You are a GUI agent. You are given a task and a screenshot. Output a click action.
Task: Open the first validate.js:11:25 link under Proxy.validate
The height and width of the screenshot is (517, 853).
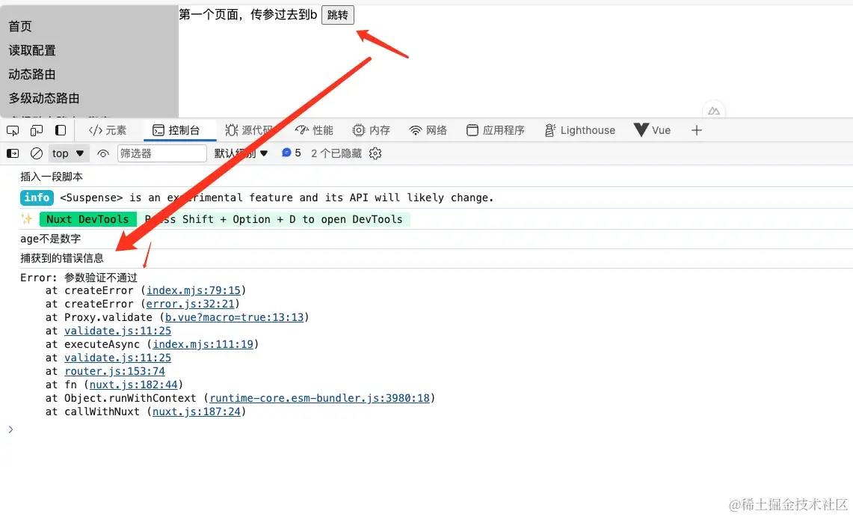coord(117,331)
